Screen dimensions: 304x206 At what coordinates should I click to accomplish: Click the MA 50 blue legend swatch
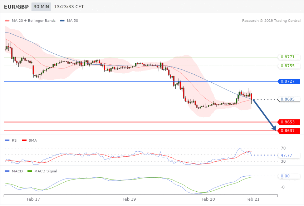62,20
